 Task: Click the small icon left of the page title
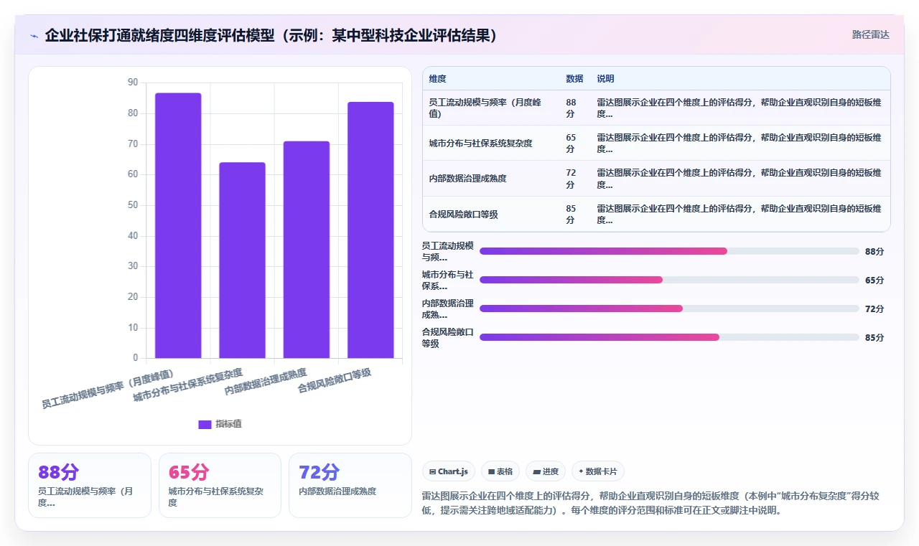pos(34,36)
